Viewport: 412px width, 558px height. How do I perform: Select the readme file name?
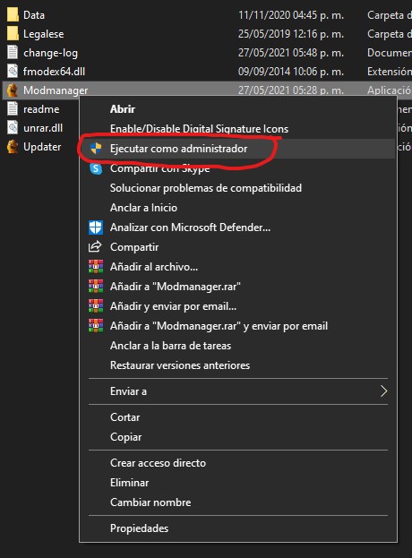click(41, 109)
